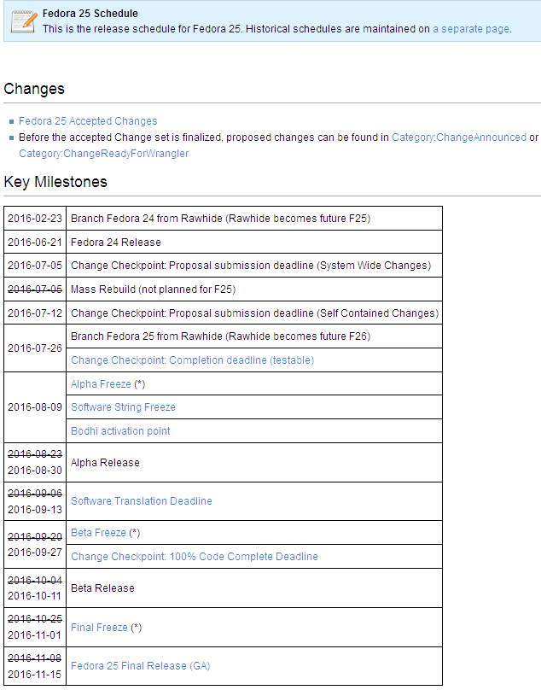541x690 pixels.
Task: Open the Alpha Freeze link
Action: tap(101, 384)
